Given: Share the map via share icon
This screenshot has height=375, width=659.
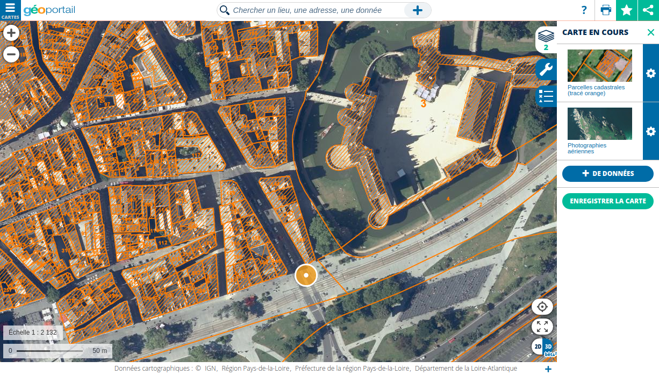Looking at the screenshot, I should pos(648,10).
